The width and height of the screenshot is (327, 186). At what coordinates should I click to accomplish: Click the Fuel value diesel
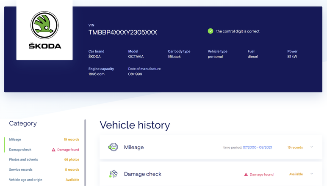point(253,57)
